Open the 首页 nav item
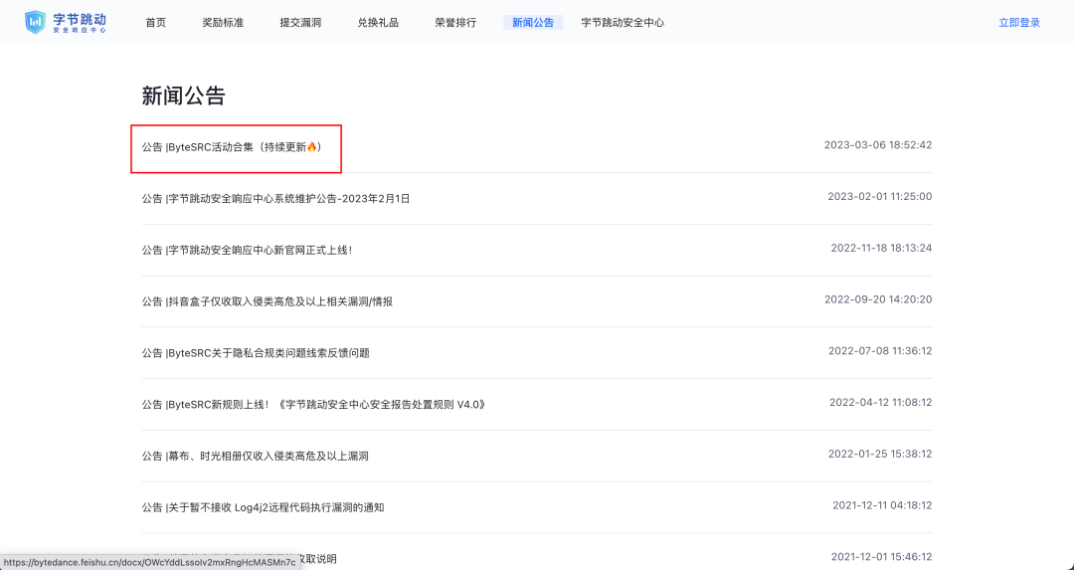 (x=155, y=23)
